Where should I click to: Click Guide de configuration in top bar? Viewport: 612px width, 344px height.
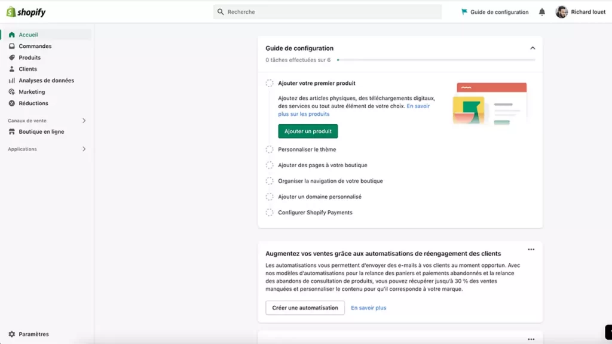point(495,12)
